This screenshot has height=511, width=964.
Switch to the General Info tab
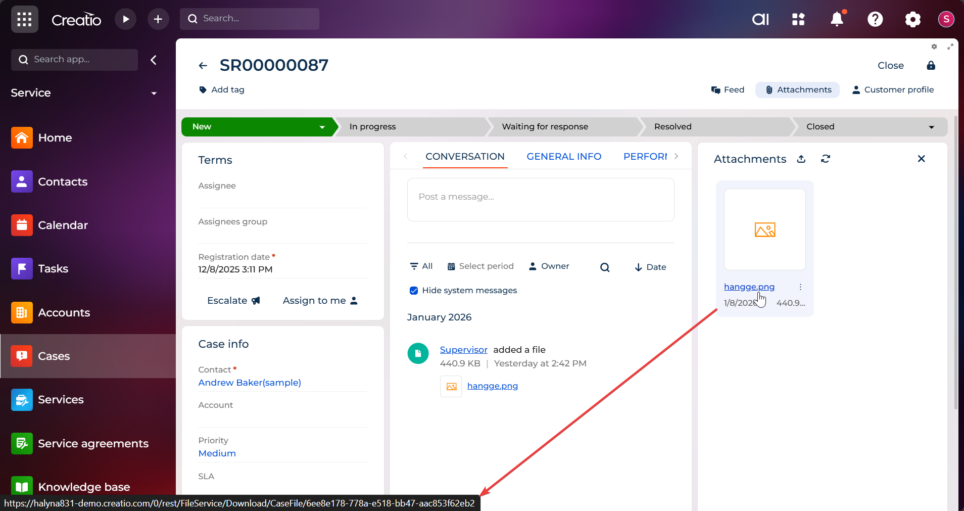click(564, 157)
